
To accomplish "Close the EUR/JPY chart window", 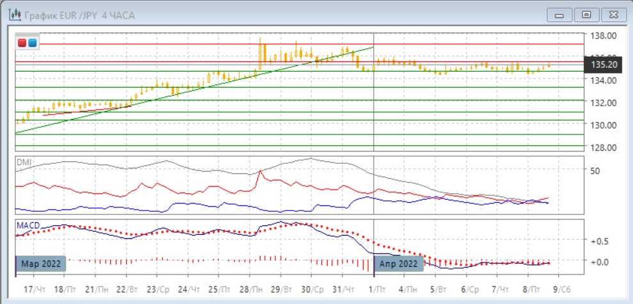I will pyautogui.click(x=611, y=14).
